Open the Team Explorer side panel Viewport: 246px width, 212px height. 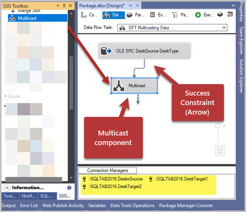[x=241, y=40]
